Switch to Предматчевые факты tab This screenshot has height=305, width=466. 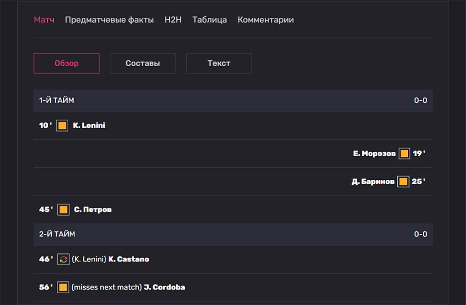tap(109, 20)
